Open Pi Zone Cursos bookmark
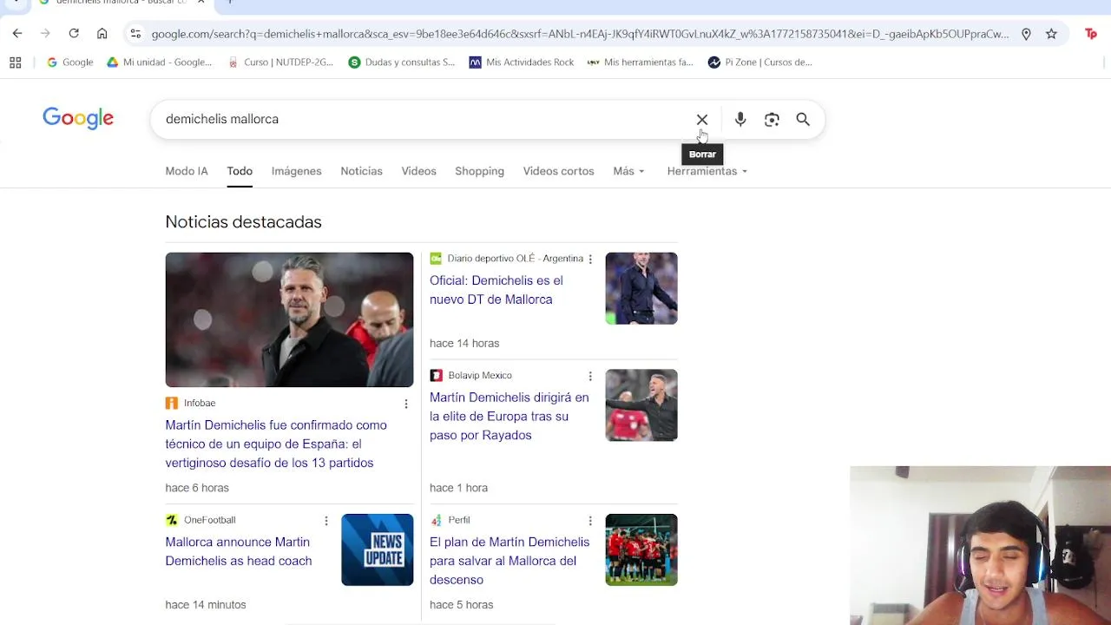 tap(760, 62)
